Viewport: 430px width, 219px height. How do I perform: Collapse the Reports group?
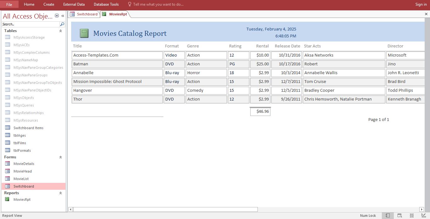click(60, 193)
